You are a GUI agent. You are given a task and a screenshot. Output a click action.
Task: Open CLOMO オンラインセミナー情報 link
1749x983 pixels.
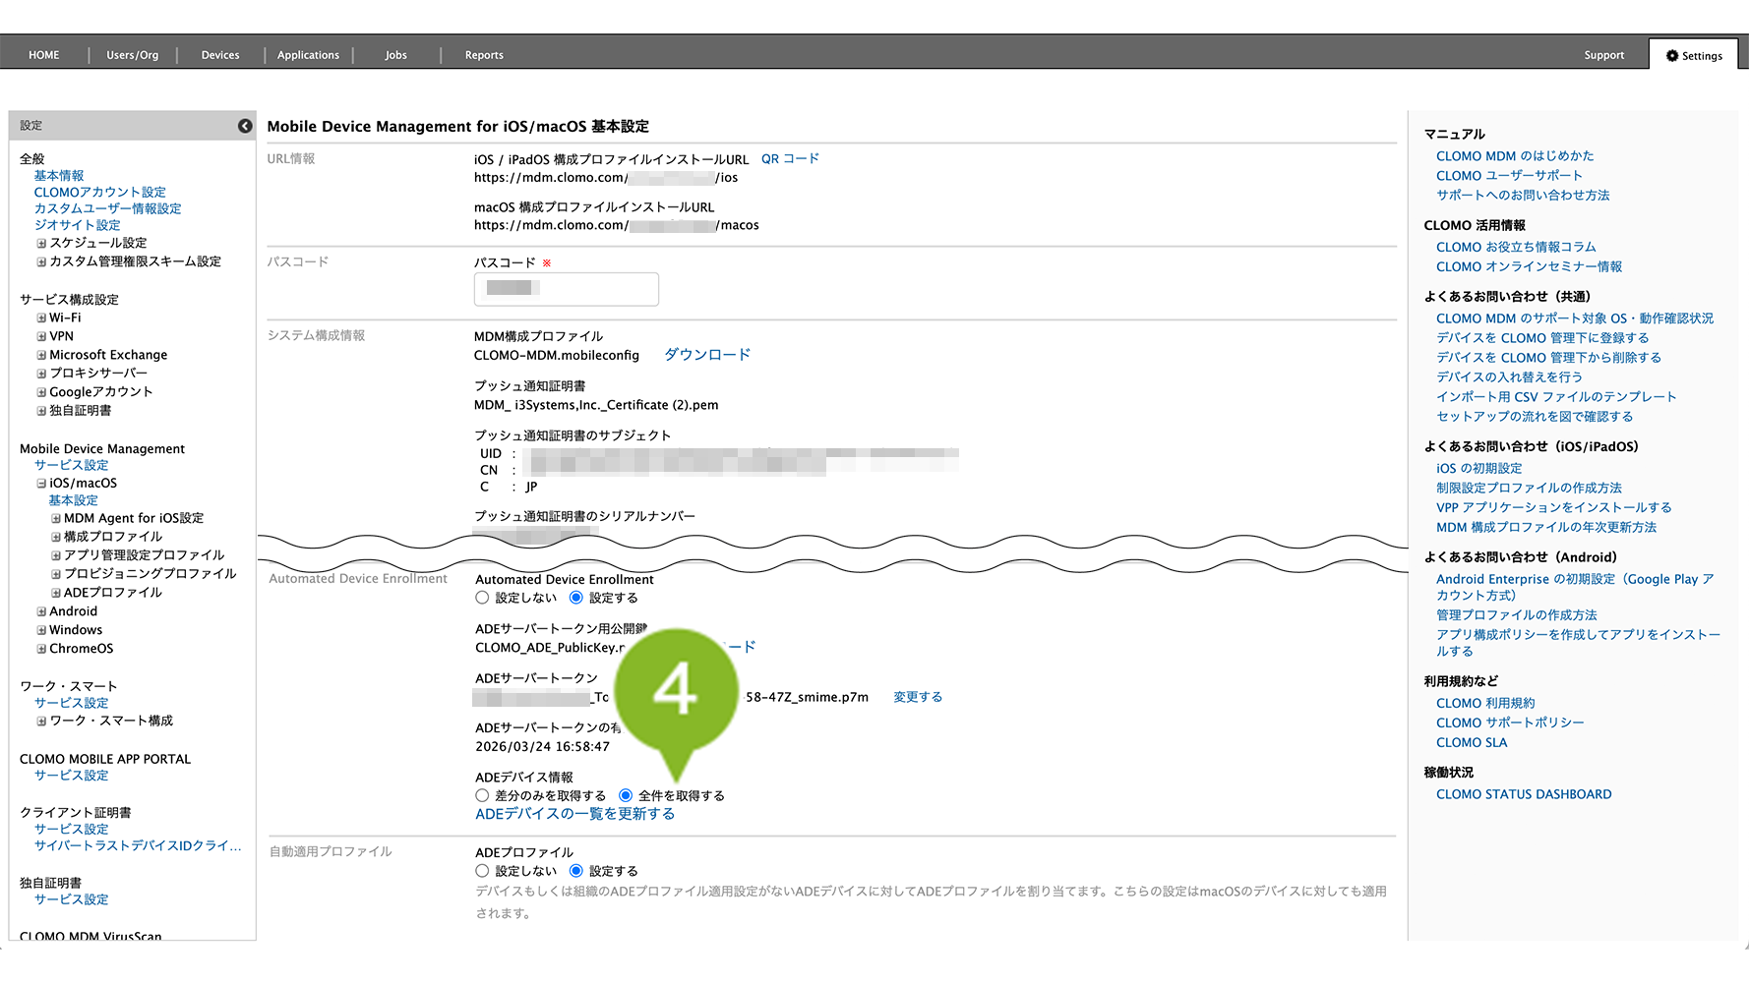pos(1530,267)
